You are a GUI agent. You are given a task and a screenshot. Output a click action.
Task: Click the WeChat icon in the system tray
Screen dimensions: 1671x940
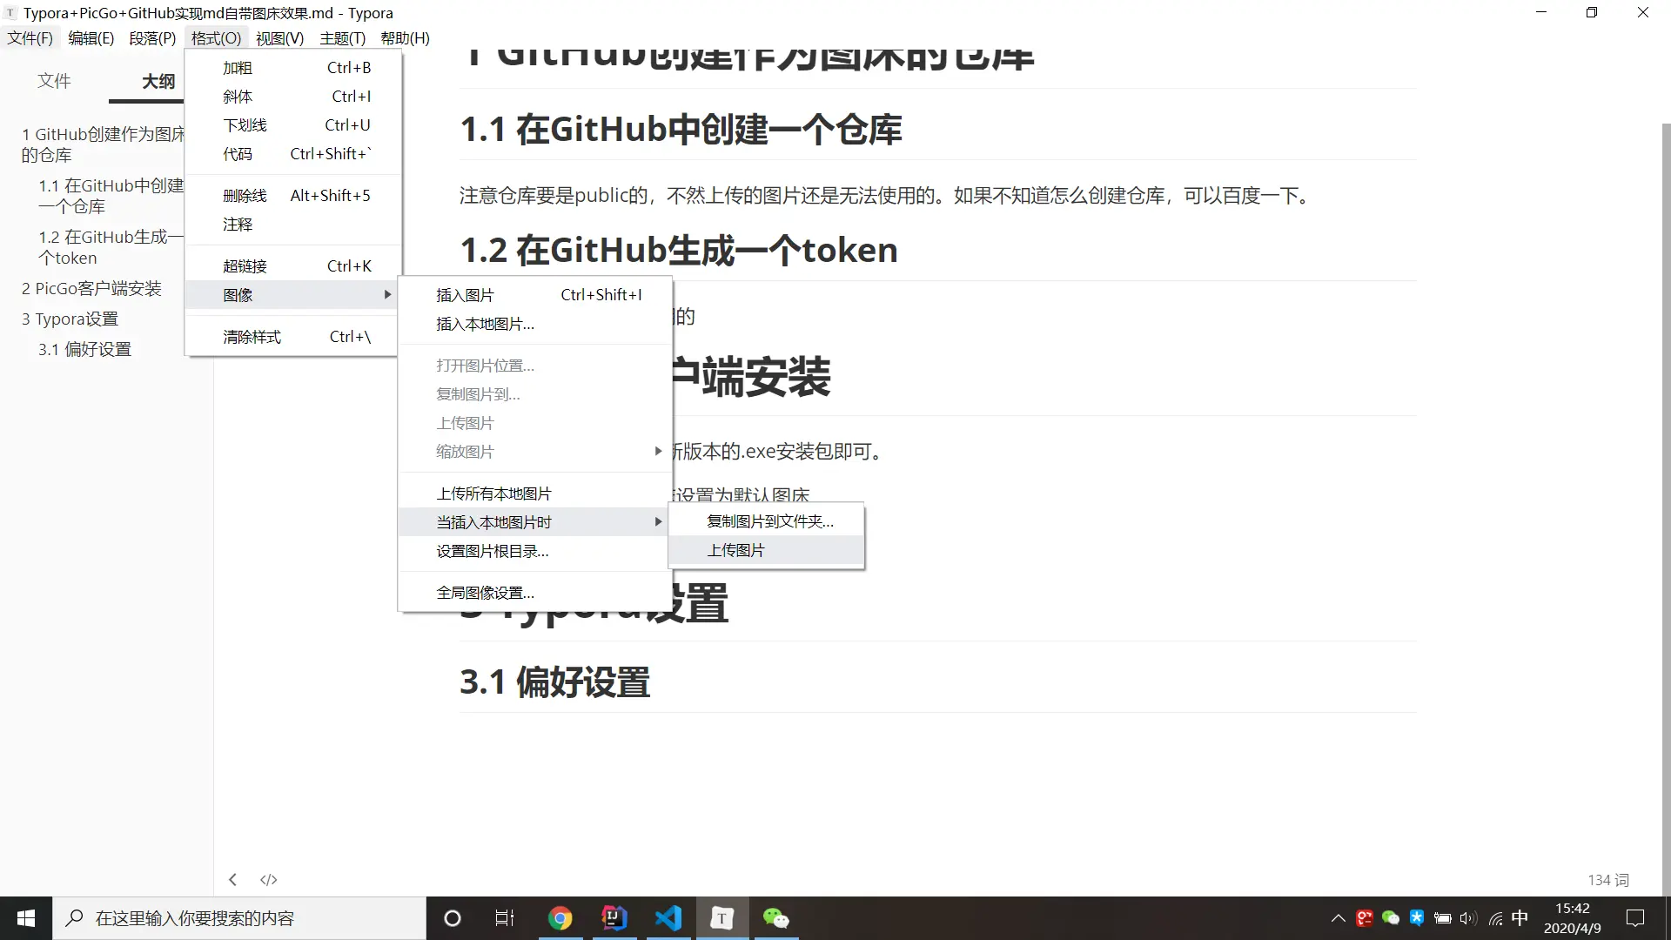[1391, 918]
